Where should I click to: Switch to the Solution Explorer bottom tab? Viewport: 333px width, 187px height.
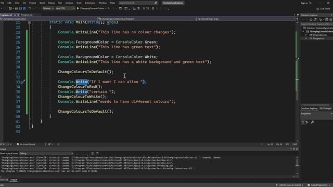click(309, 109)
